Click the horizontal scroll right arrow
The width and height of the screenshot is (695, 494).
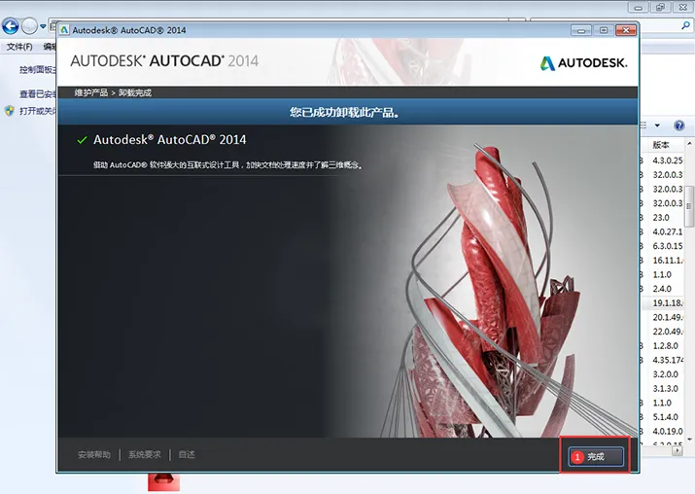pyautogui.click(x=677, y=450)
